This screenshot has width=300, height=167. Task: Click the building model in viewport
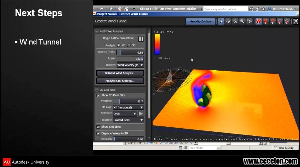[205, 95]
